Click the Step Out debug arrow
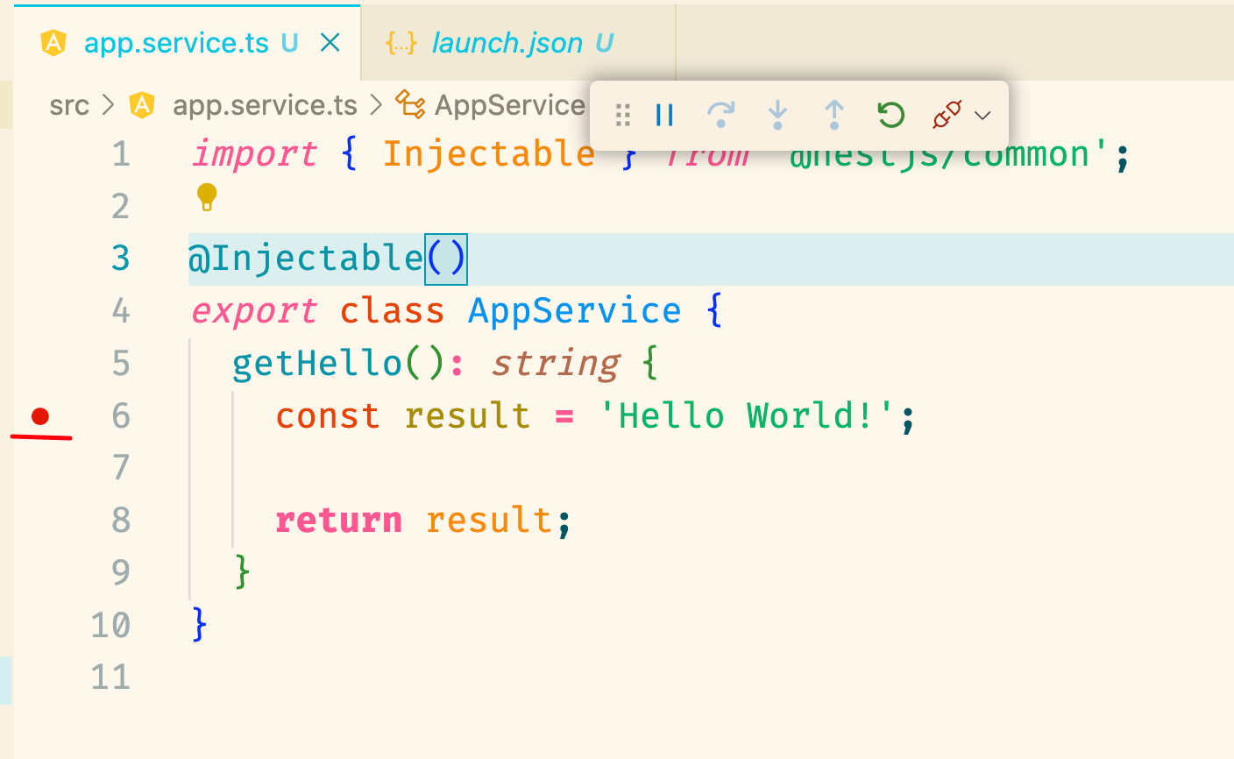This screenshot has height=759, width=1234. [834, 115]
